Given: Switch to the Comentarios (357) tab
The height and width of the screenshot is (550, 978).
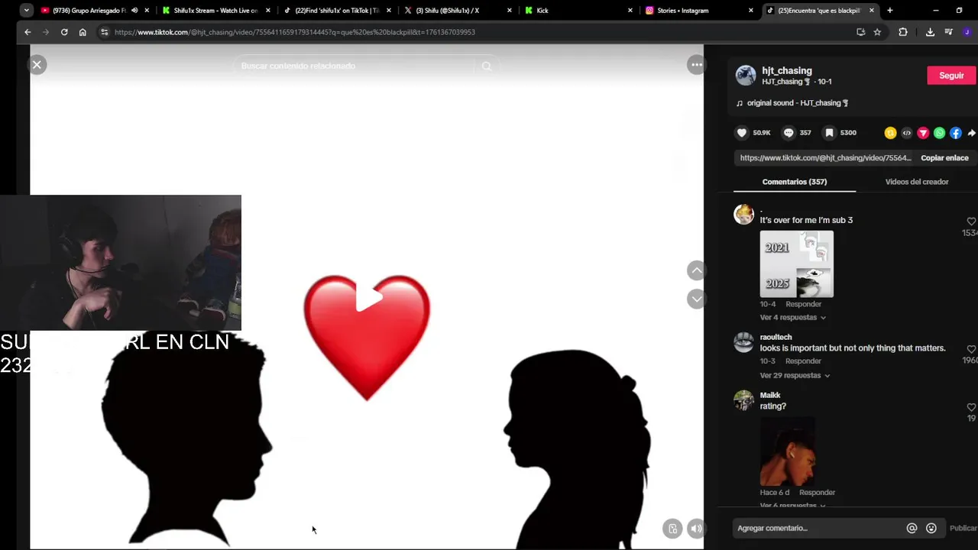Looking at the screenshot, I should point(795,182).
